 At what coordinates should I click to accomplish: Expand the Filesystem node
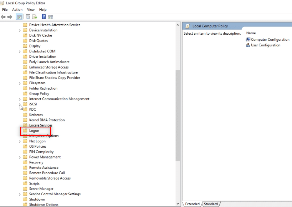20,84
